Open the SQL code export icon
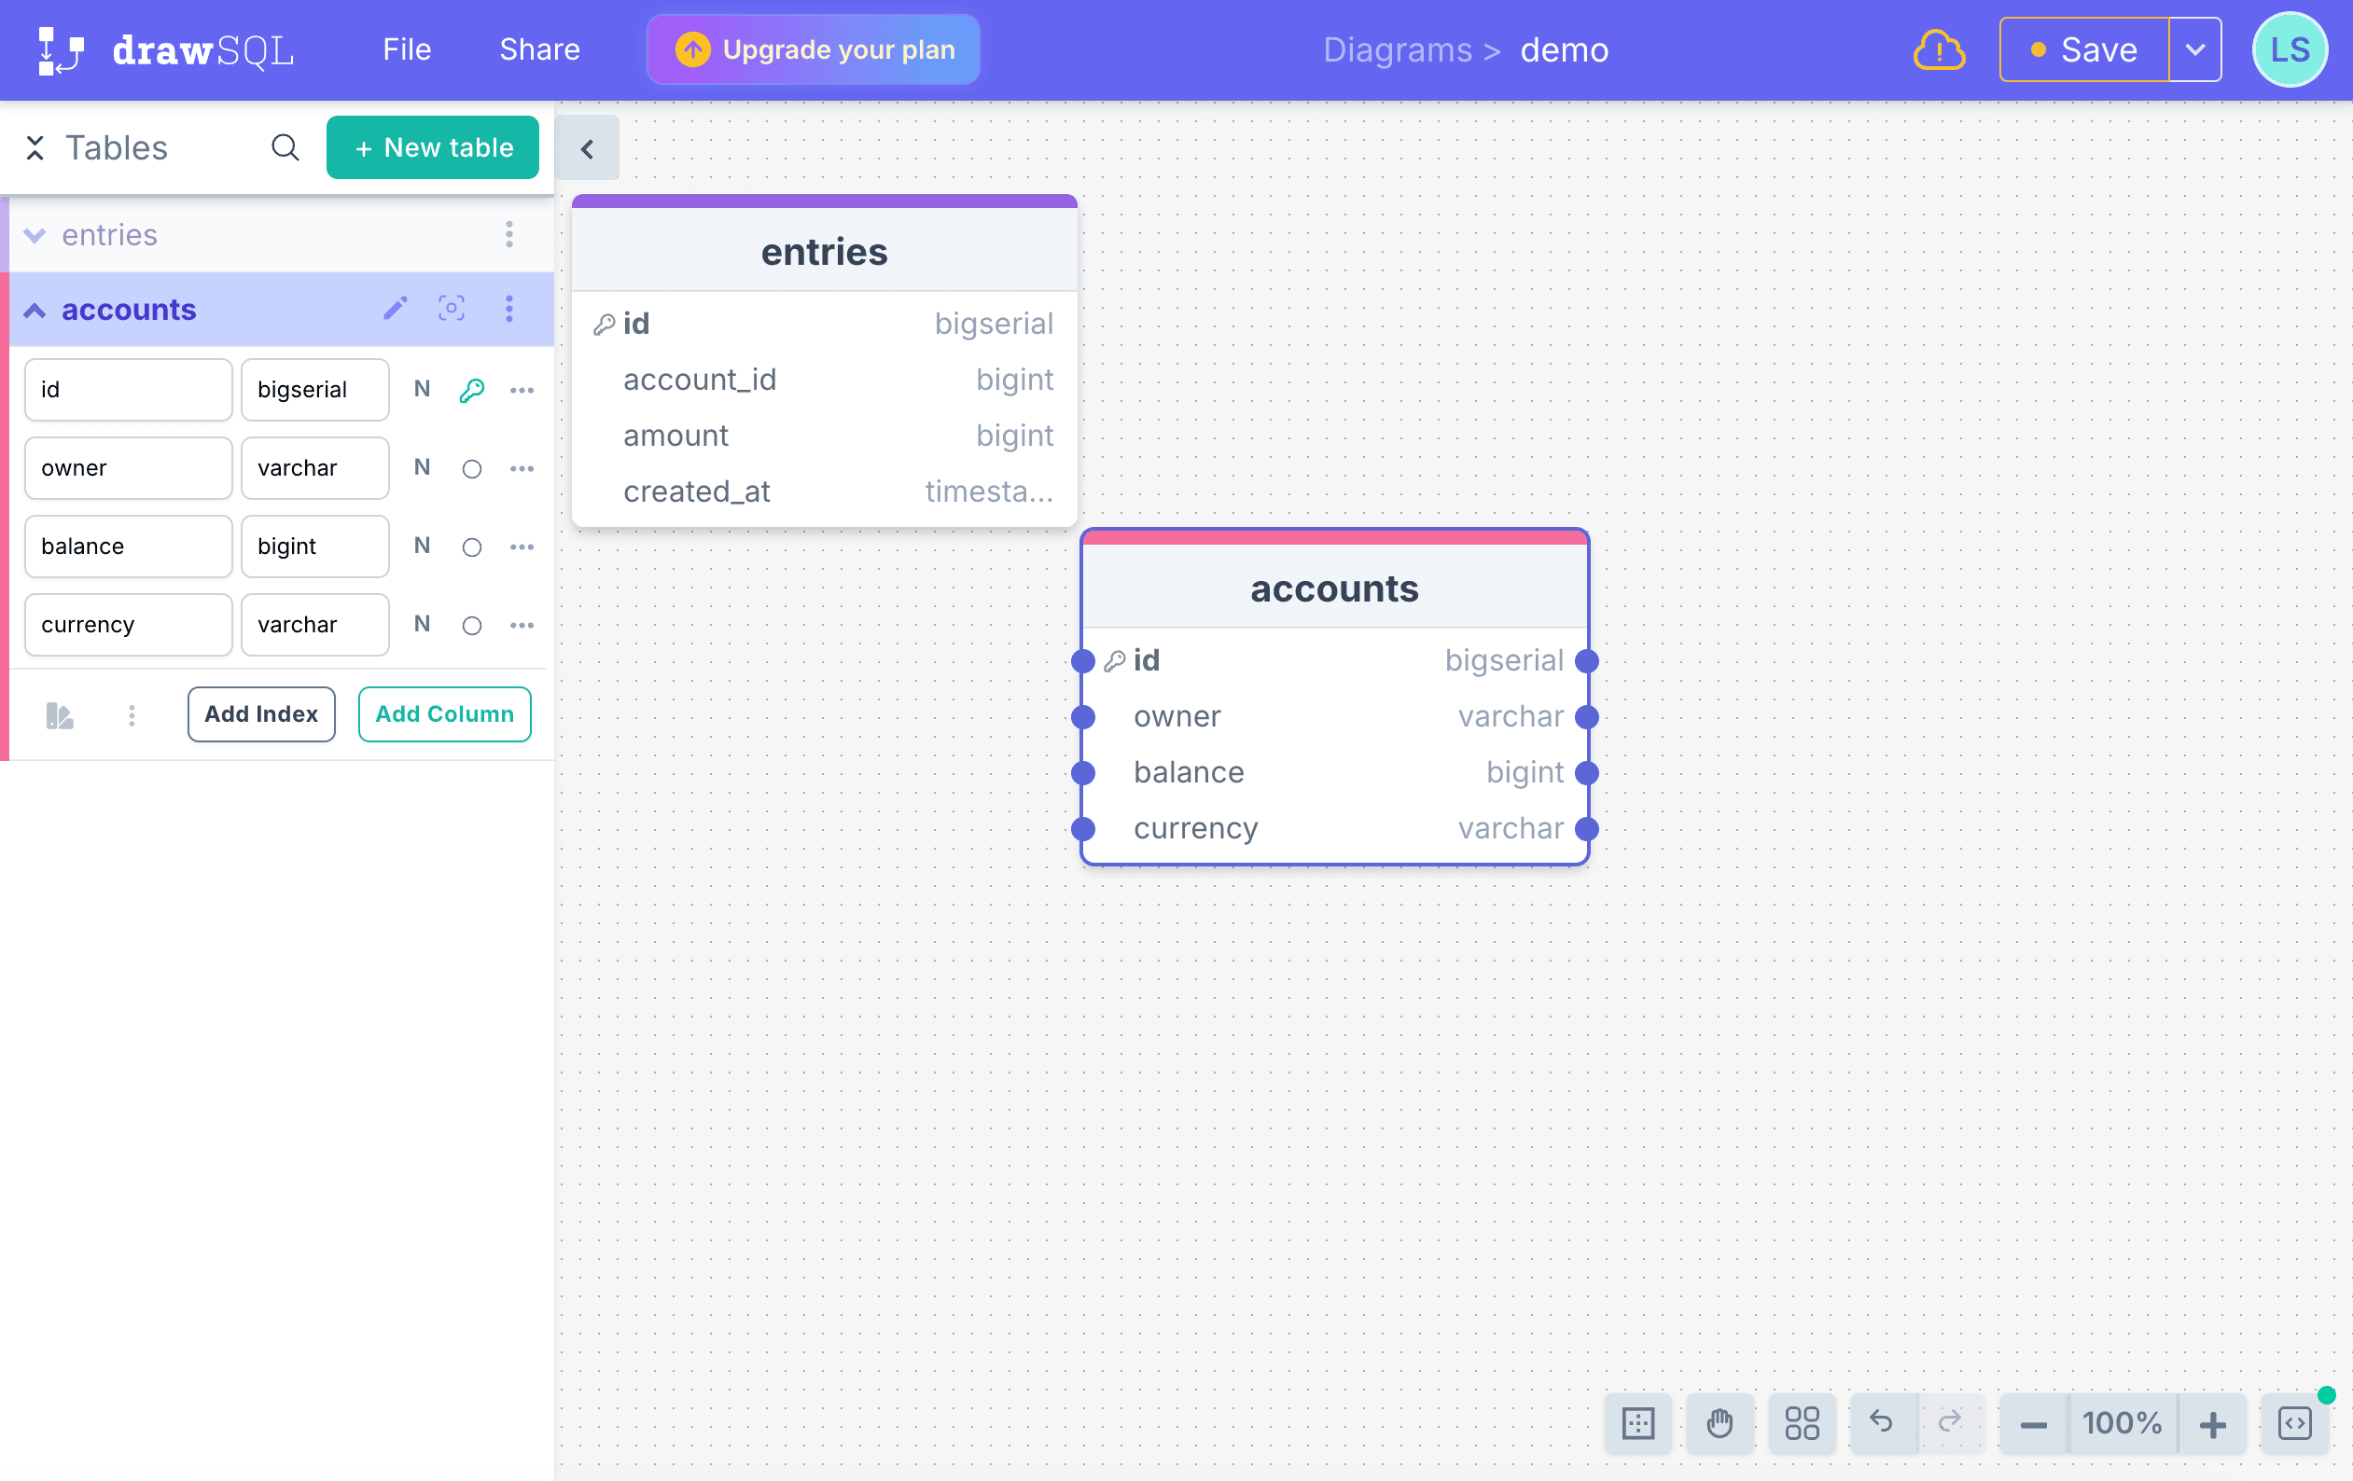 2293,1423
